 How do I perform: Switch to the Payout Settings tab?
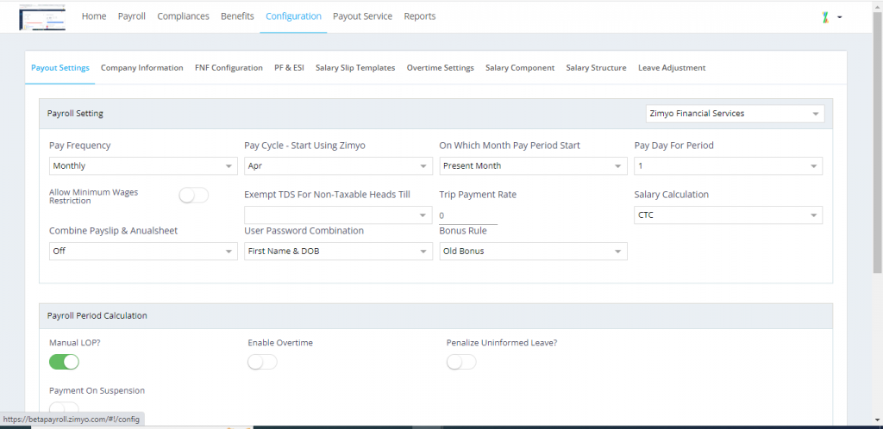(60, 67)
